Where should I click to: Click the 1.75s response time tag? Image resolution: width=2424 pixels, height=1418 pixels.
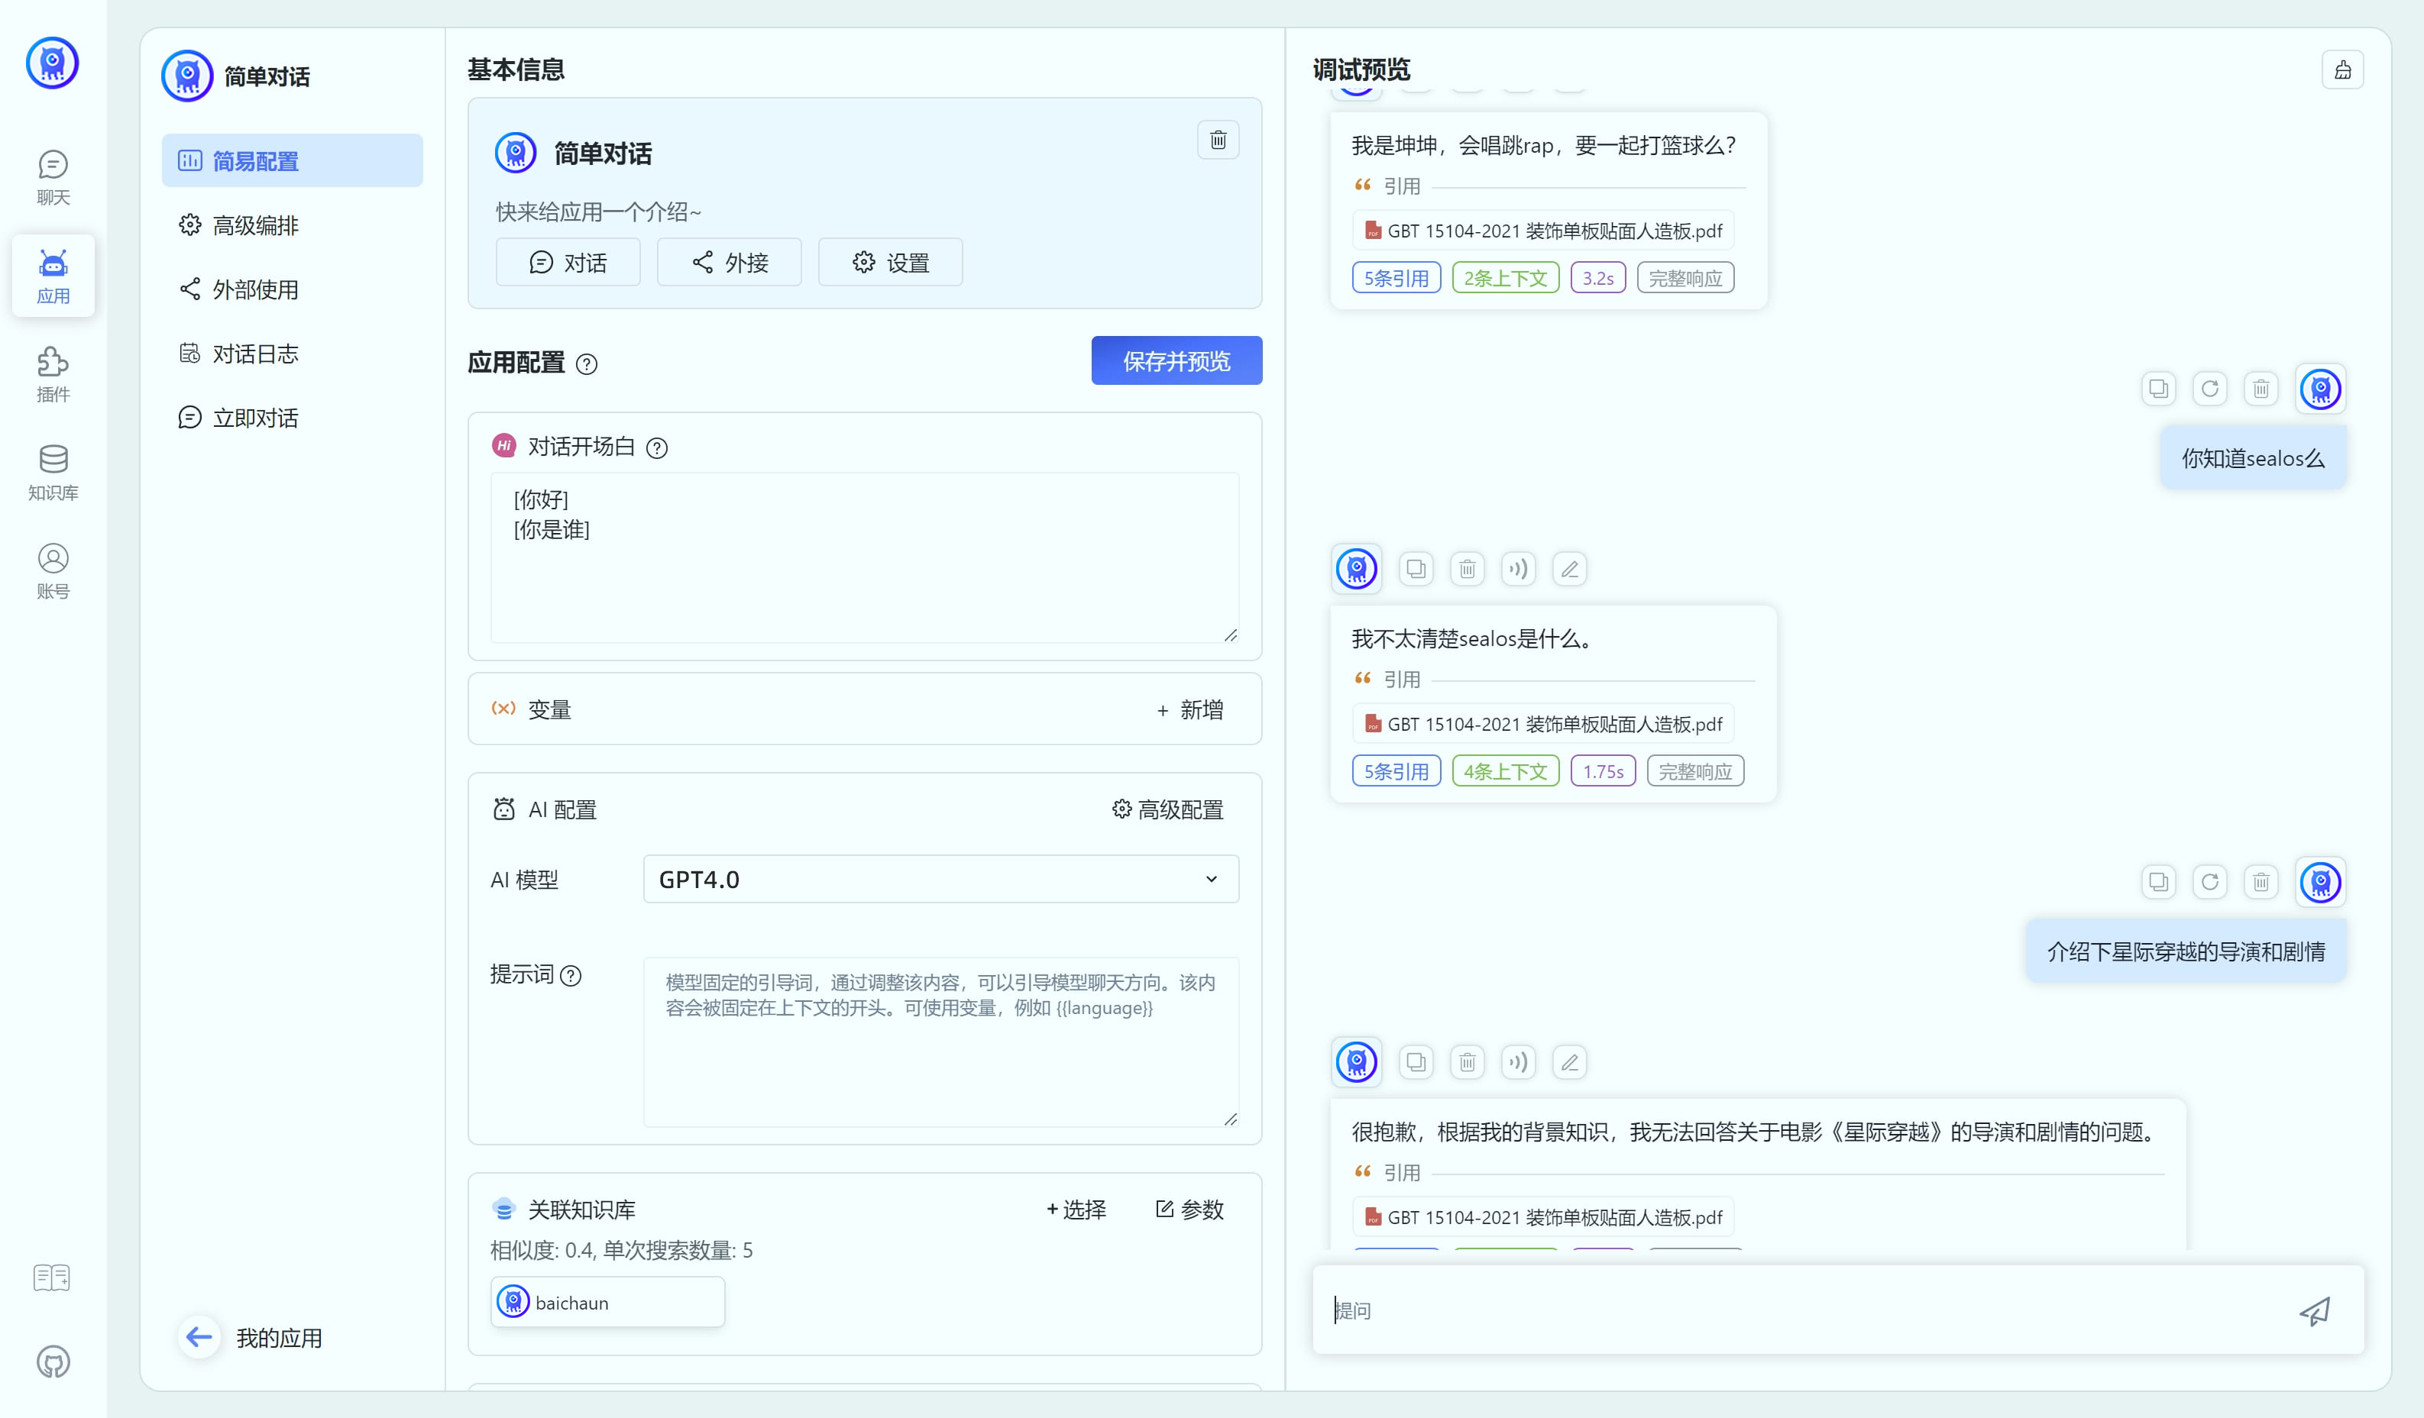coord(1603,772)
